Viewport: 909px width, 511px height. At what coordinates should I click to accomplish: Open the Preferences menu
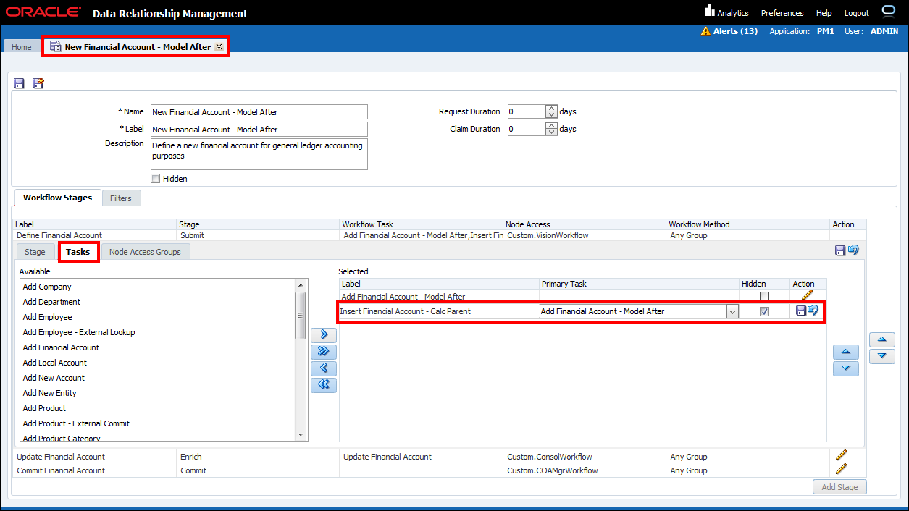pos(782,13)
